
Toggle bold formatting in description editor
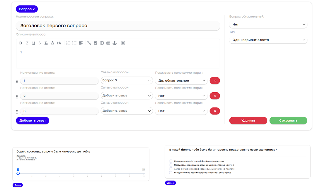(21, 43)
